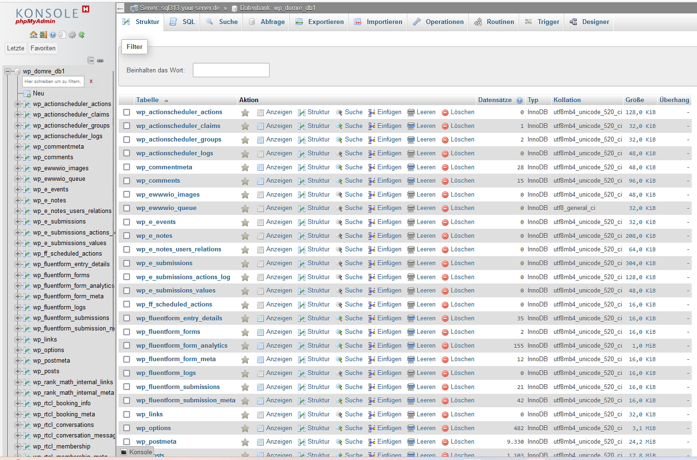
Task: Click the phpMyAdmin home icon
Action: click(33, 35)
